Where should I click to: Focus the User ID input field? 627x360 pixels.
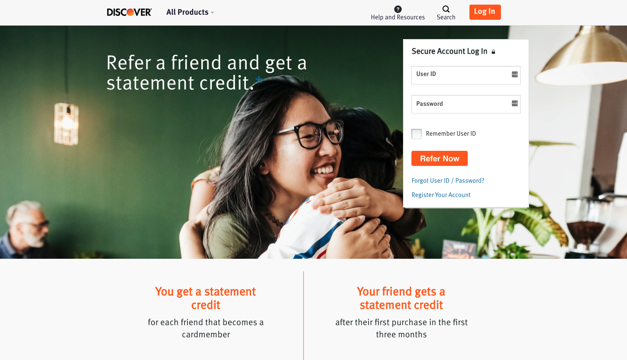click(466, 75)
